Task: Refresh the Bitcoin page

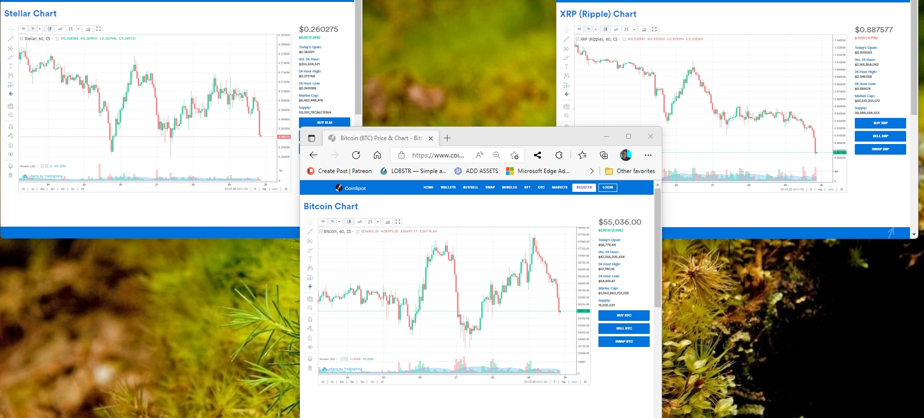Action: (x=356, y=155)
